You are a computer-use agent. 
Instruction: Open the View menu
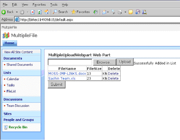click(25, 5)
